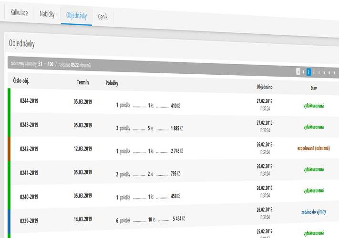Viewport: 339px width, 238px height.
Task: Go to page 3 of orders
Action: 314,72
